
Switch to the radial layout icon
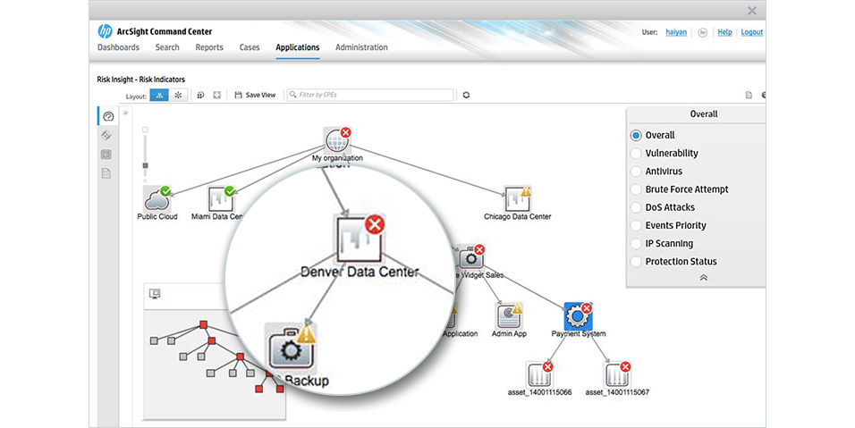pos(178,95)
